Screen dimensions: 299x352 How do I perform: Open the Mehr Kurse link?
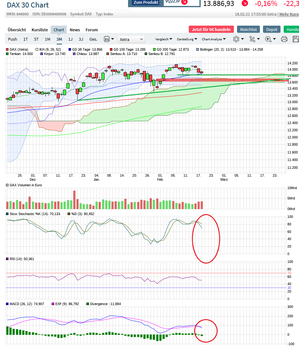pos(289,14)
